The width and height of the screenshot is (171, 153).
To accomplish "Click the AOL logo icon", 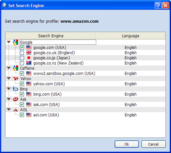I will pos(16,110).
